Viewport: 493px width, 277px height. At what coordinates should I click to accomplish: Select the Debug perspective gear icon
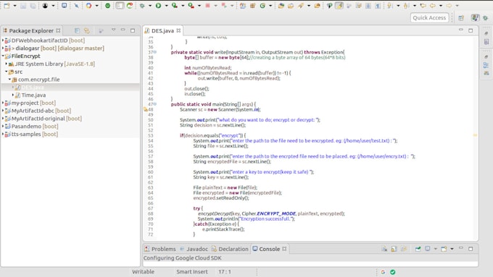(486, 18)
